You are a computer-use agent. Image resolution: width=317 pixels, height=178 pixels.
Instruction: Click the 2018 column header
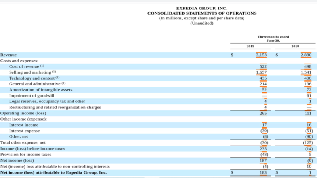click(x=295, y=46)
